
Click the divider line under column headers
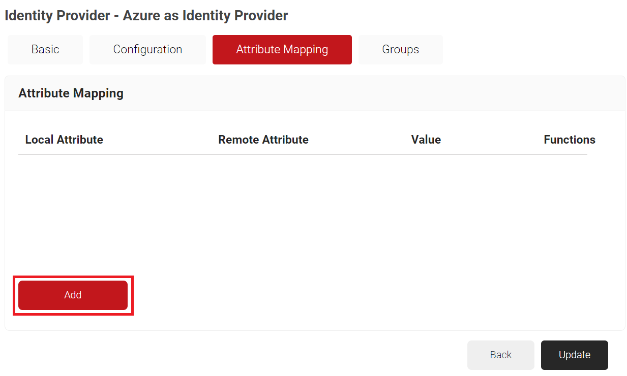(x=303, y=154)
